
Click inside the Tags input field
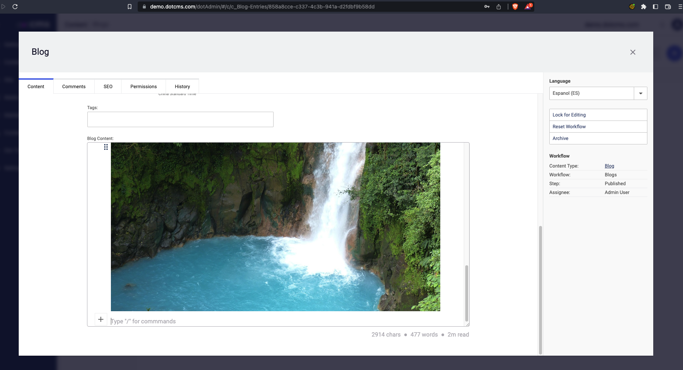(180, 119)
